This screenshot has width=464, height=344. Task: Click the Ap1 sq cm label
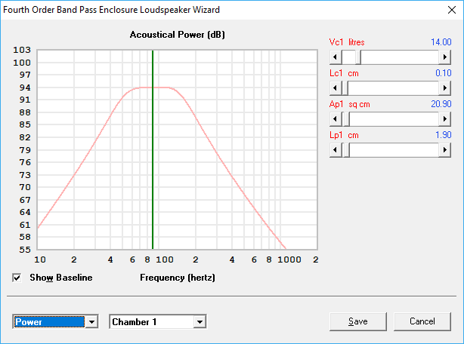coord(349,104)
